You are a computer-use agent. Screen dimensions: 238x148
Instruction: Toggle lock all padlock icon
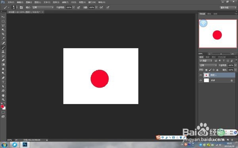point(217,70)
